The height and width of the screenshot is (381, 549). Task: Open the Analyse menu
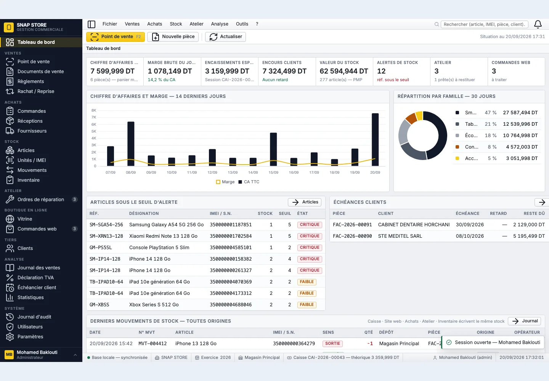220,24
